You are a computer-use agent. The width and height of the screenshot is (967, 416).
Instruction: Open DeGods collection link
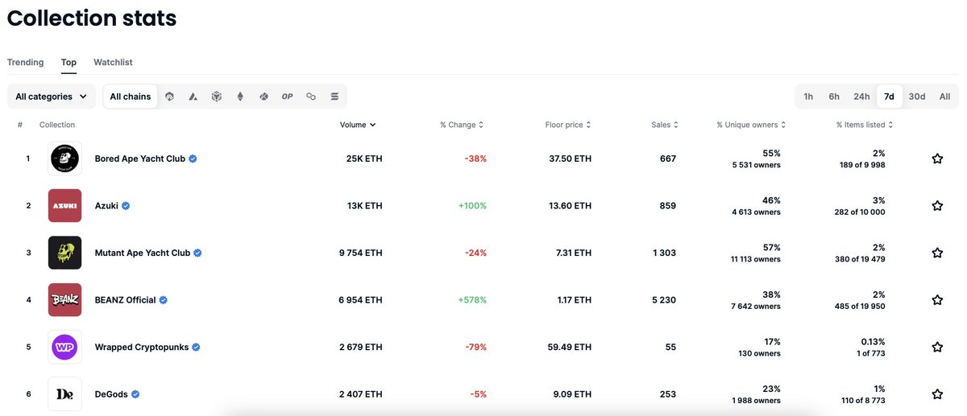111,394
